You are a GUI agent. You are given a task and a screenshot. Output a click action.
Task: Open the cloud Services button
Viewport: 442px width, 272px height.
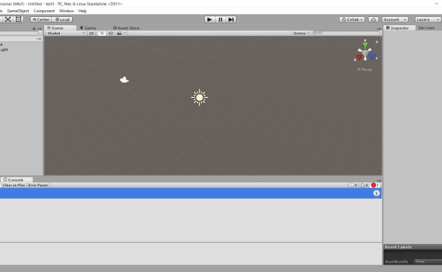click(x=373, y=20)
